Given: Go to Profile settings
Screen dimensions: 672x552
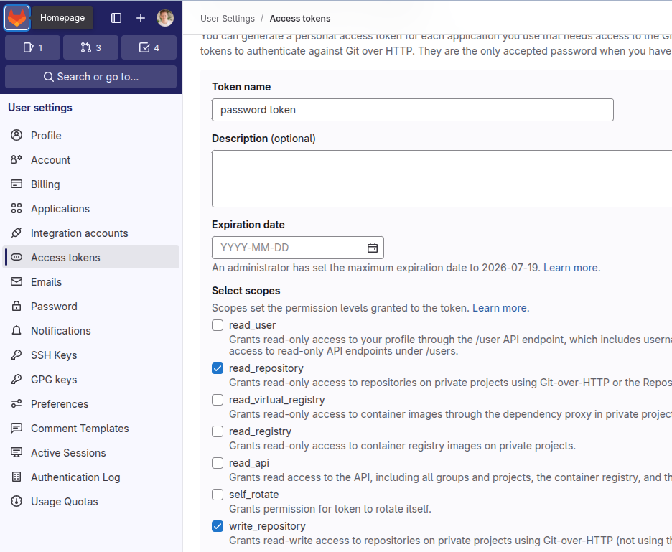Looking at the screenshot, I should (46, 136).
